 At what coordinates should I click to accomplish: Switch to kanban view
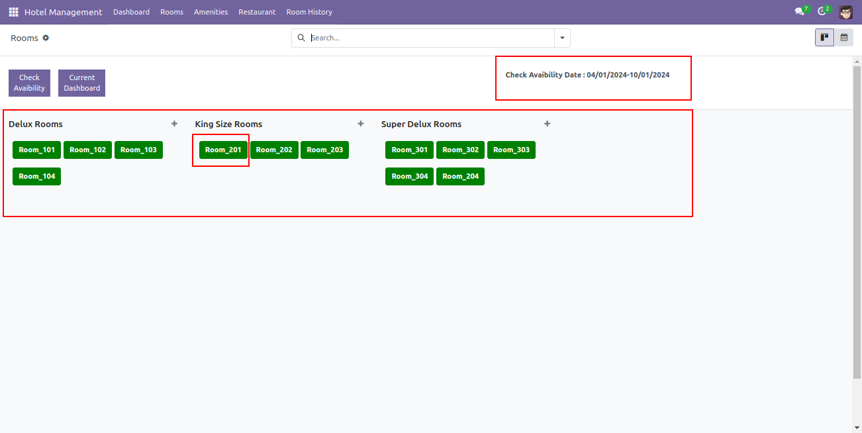[824, 38]
